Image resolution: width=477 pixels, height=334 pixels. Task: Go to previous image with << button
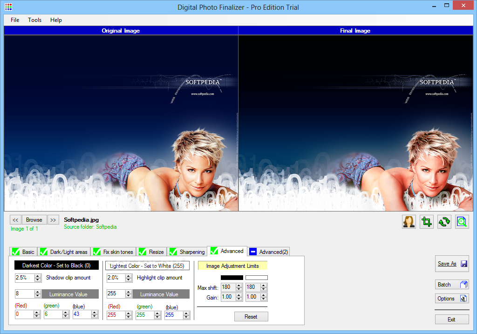point(15,220)
